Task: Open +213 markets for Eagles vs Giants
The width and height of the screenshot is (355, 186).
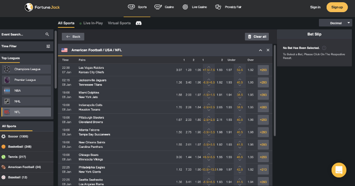Action: coord(263,169)
